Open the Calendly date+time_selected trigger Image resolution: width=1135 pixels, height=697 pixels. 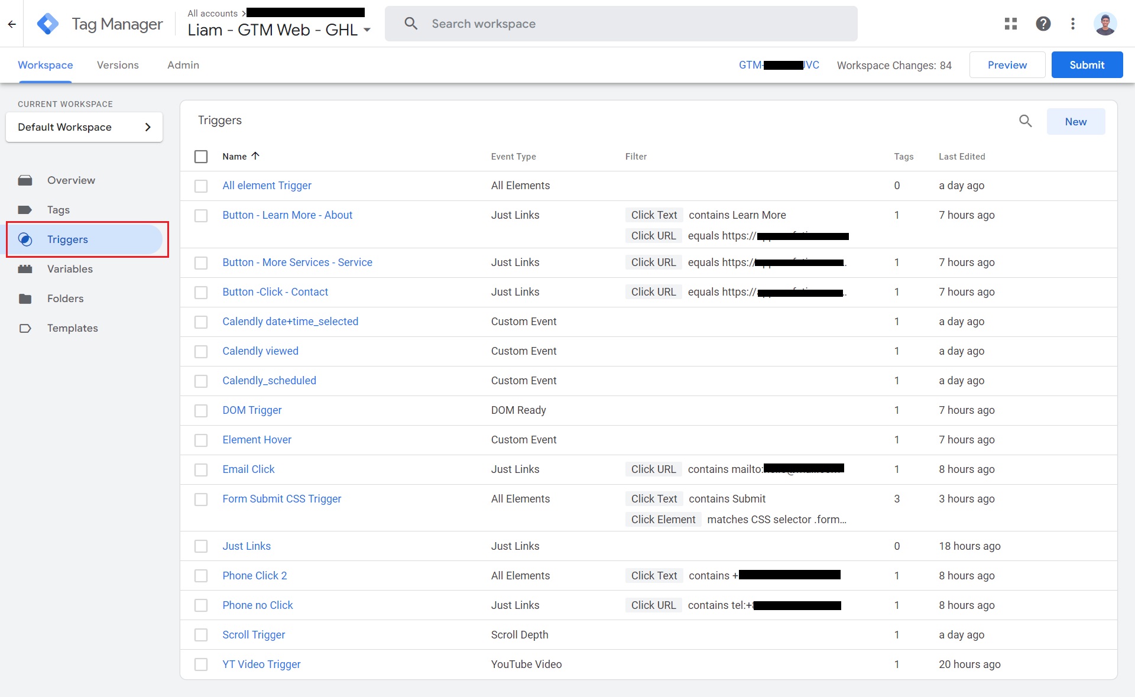tap(290, 322)
